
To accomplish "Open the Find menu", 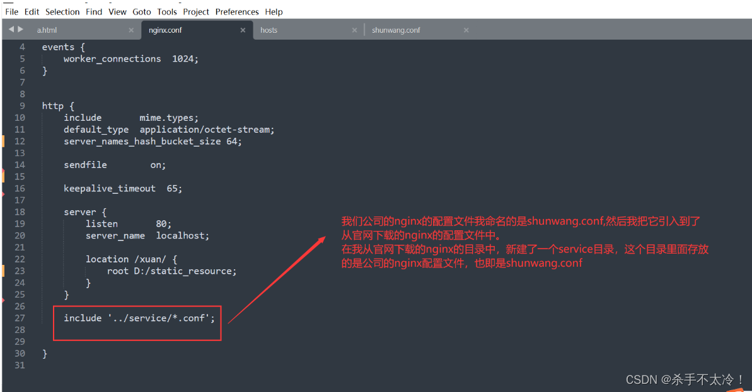I will coord(94,11).
